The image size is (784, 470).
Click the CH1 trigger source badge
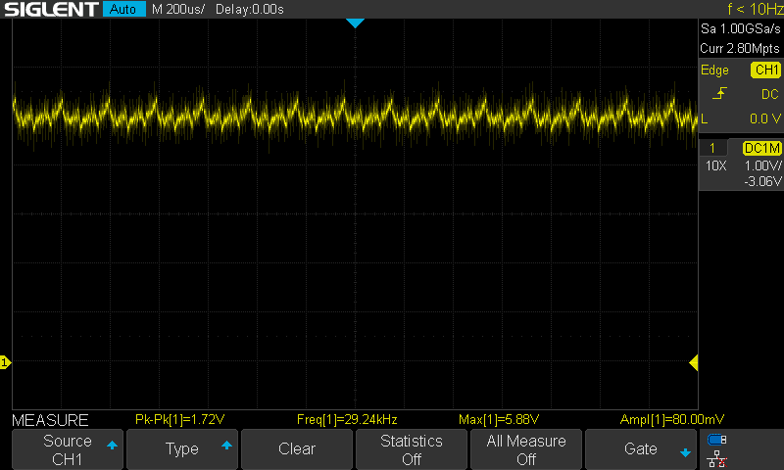click(764, 70)
